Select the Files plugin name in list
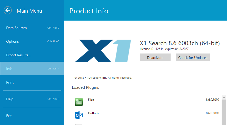Viewport: 227px width, 125px height. pyautogui.click(x=91, y=100)
